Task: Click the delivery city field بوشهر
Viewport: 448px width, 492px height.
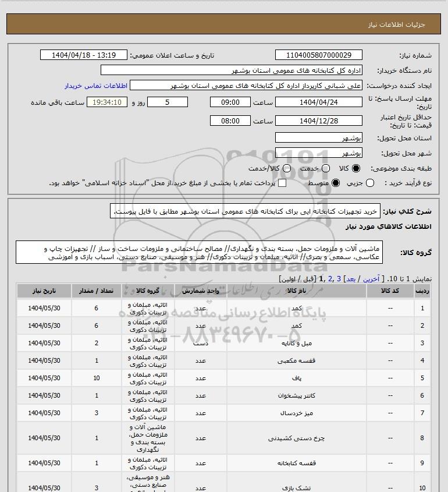Action: (318, 153)
